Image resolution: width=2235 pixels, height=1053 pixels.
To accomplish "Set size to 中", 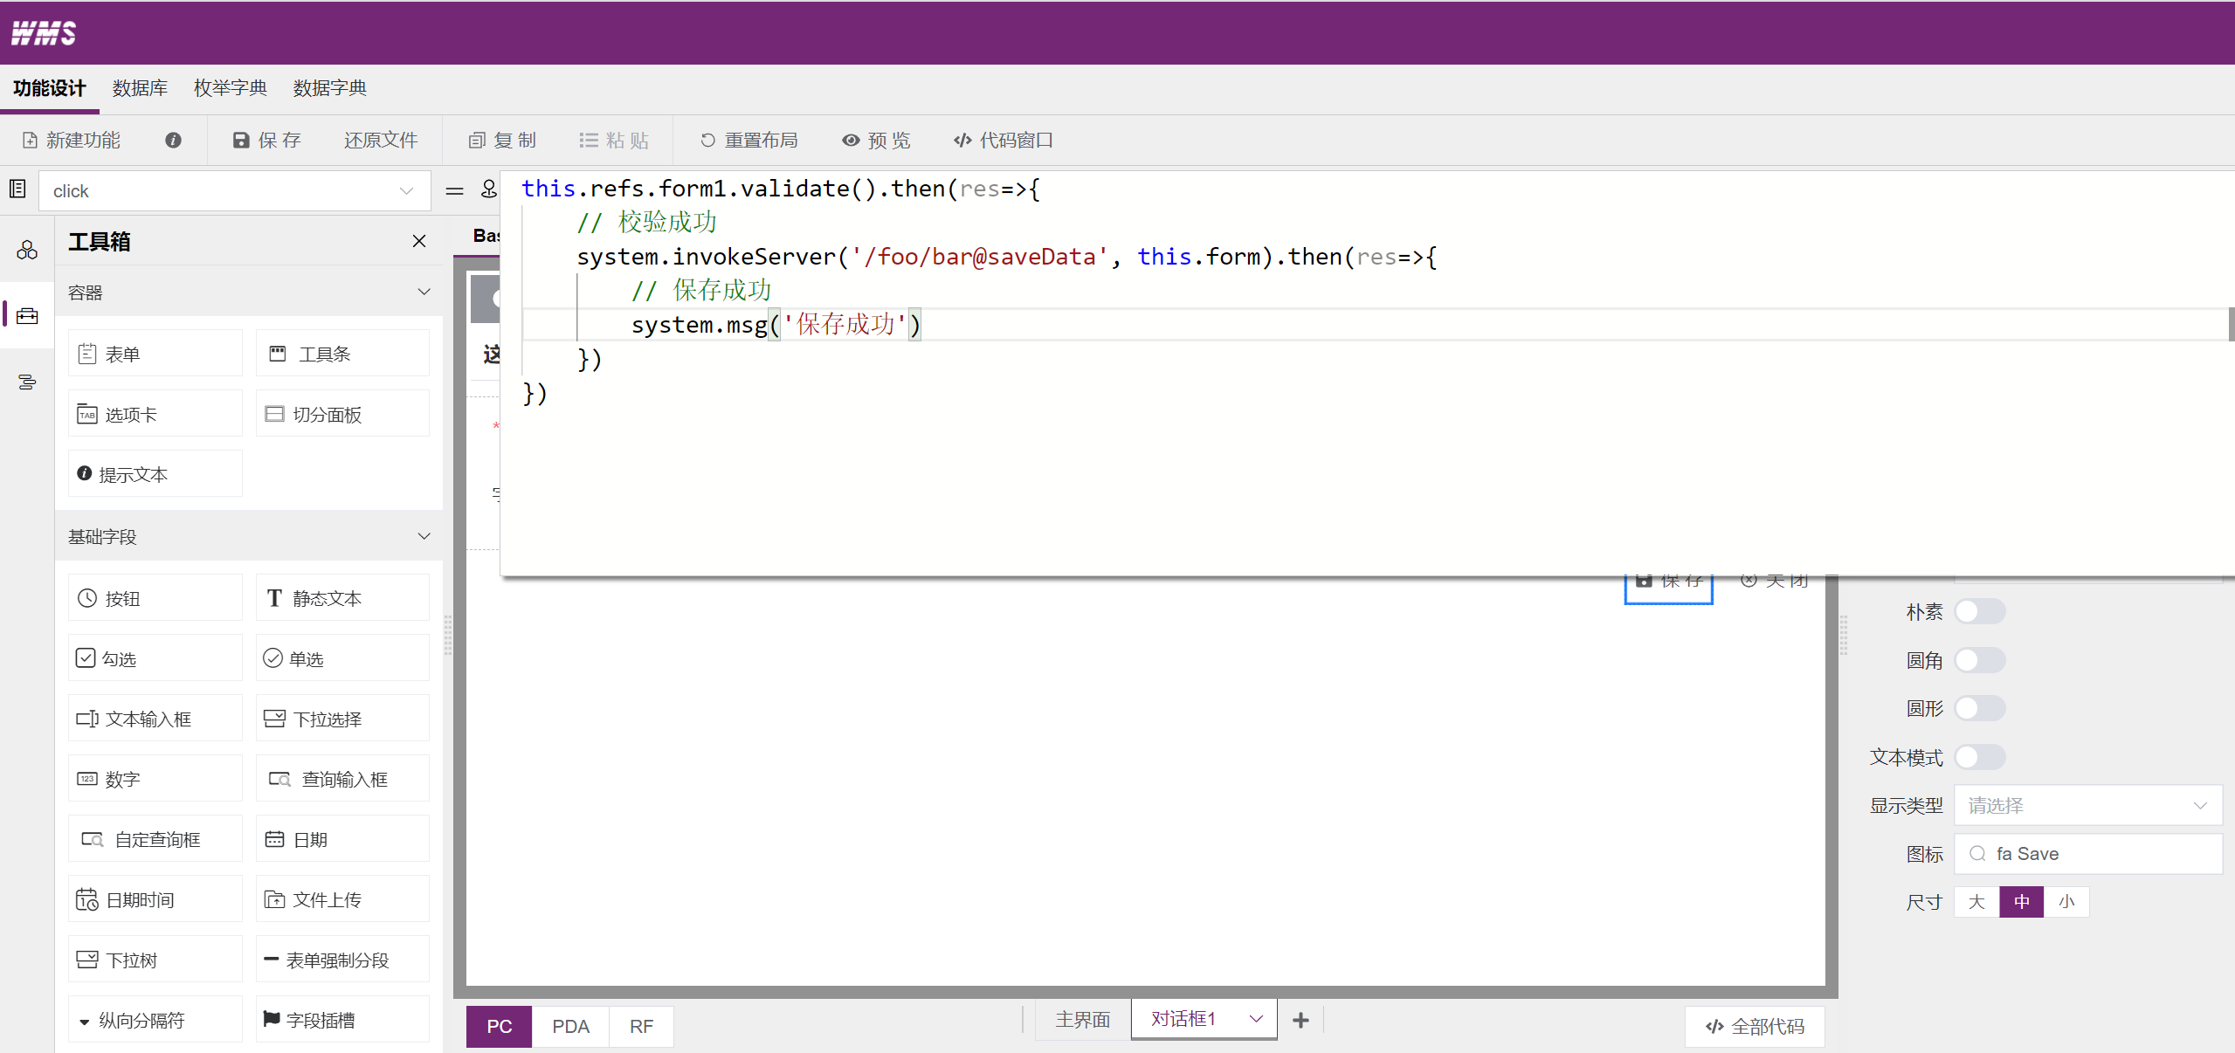I will pyautogui.click(x=2021, y=902).
